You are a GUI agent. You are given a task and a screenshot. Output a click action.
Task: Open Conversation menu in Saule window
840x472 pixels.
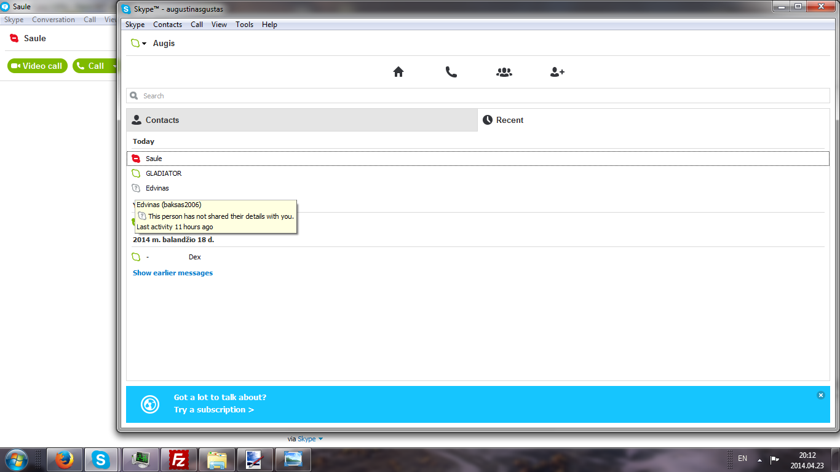point(53,20)
